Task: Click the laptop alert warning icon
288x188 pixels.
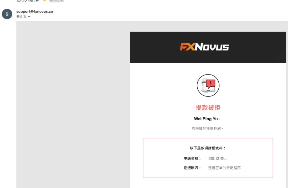Action: 208,85
